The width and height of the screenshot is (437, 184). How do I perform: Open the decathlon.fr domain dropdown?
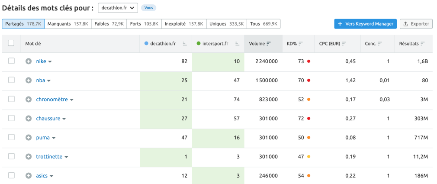[118, 8]
